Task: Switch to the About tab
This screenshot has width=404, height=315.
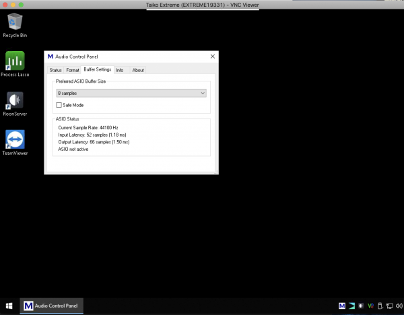Action: 138,70
